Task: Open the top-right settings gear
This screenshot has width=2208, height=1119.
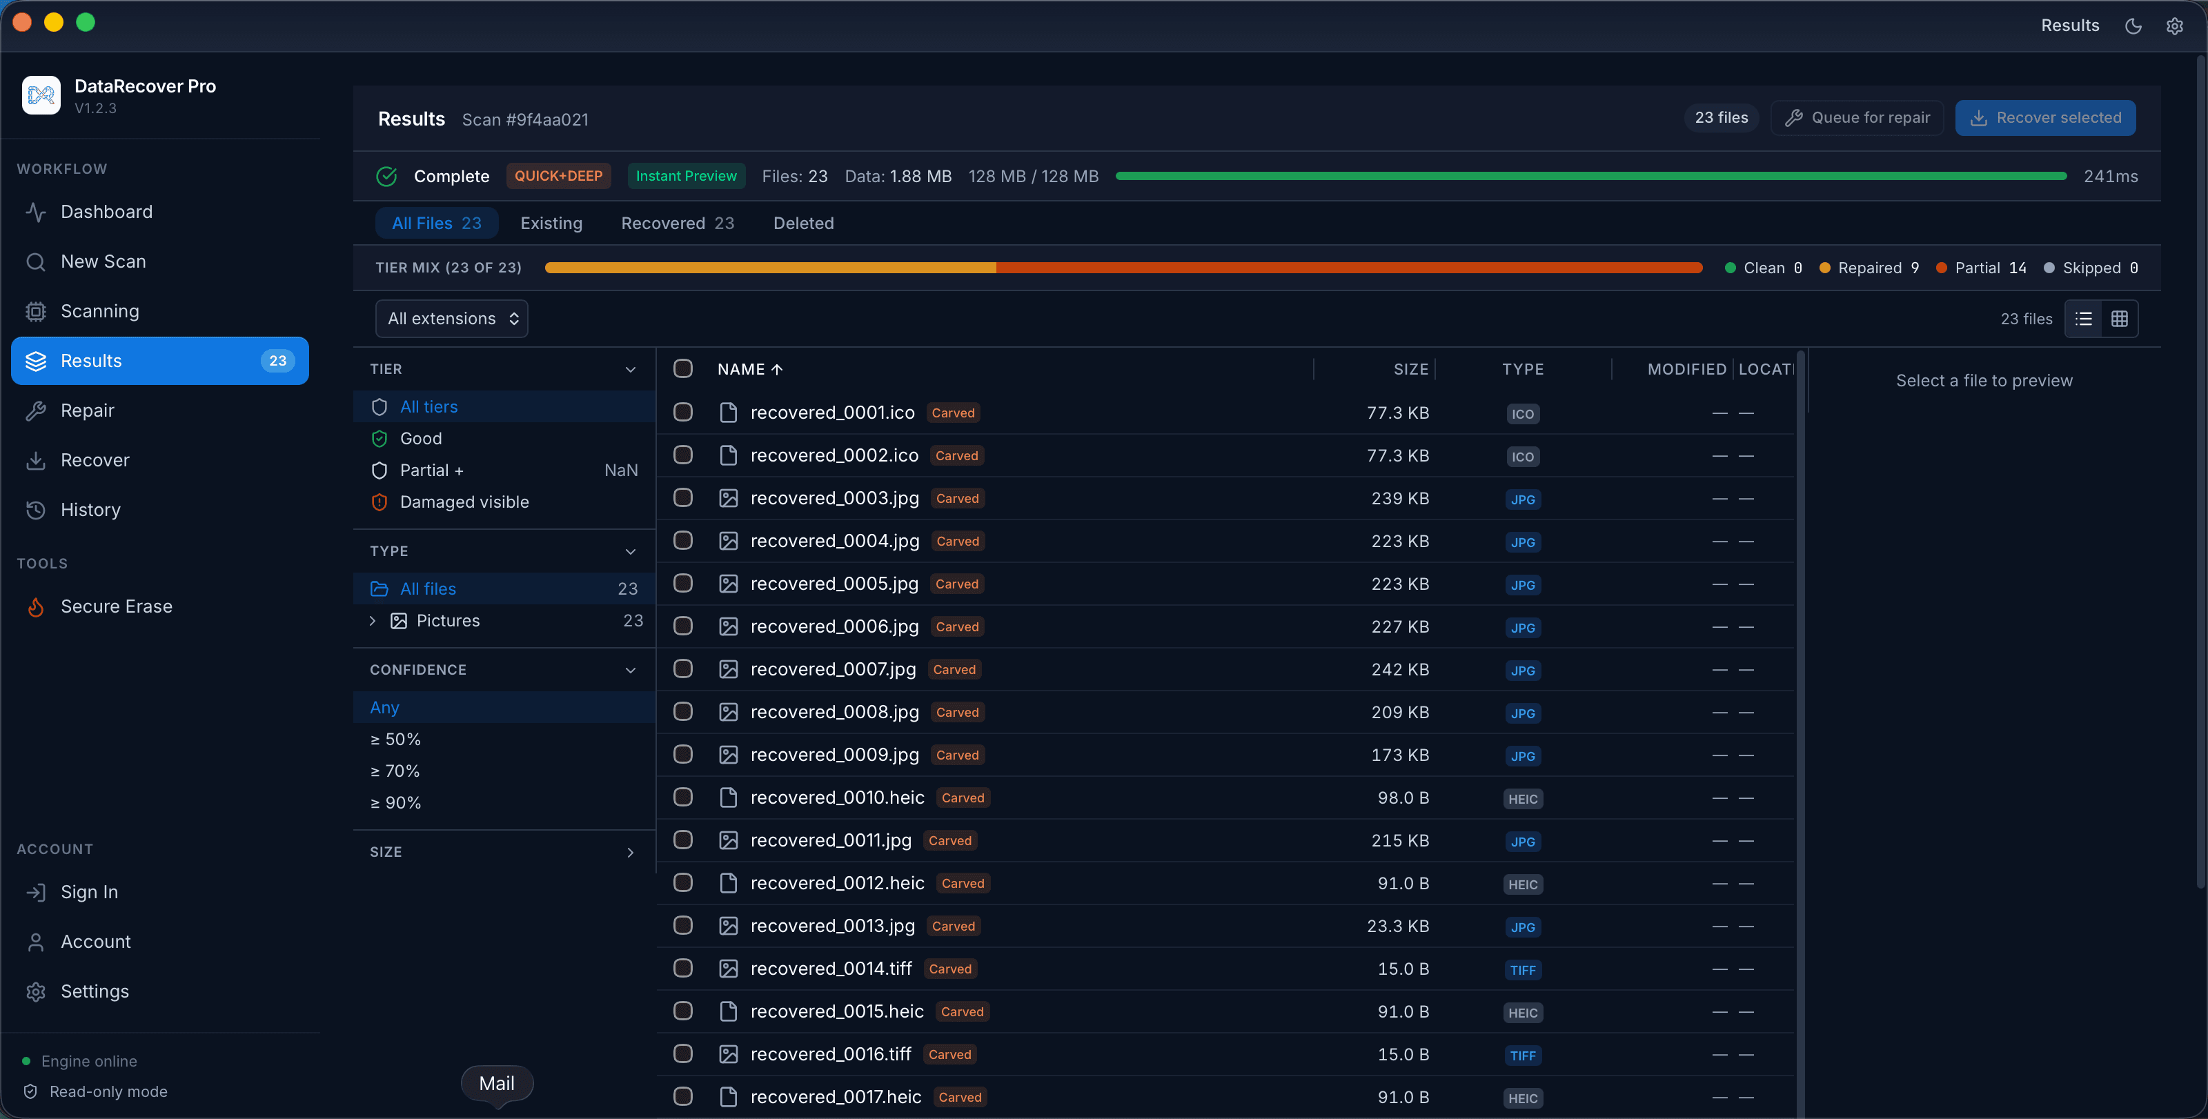Action: pyautogui.click(x=2175, y=26)
